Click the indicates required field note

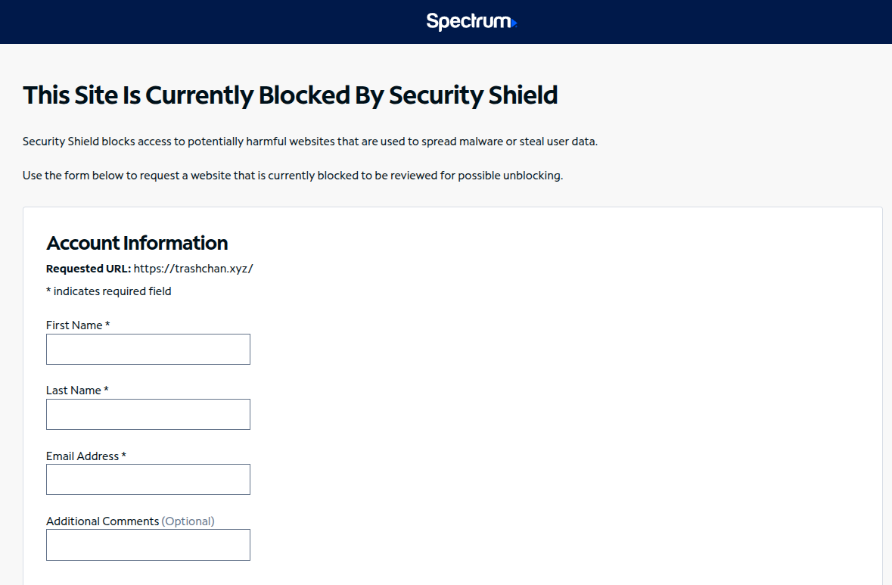(109, 291)
